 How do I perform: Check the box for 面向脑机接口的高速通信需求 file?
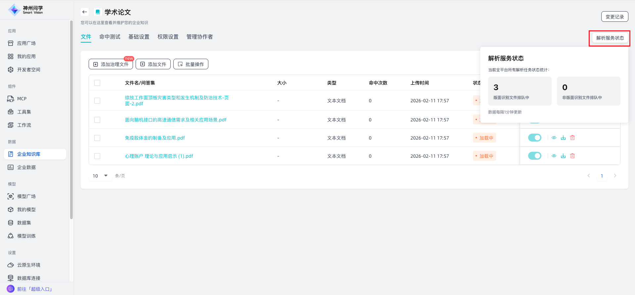tap(97, 120)
